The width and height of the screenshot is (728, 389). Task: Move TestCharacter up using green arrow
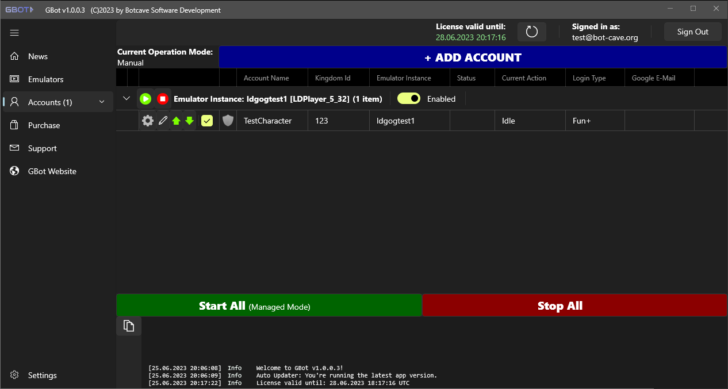177,121
